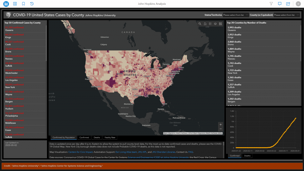Click the deaths list scrollbar
This screenshot has width=304, height=171.
click(301, 43)
